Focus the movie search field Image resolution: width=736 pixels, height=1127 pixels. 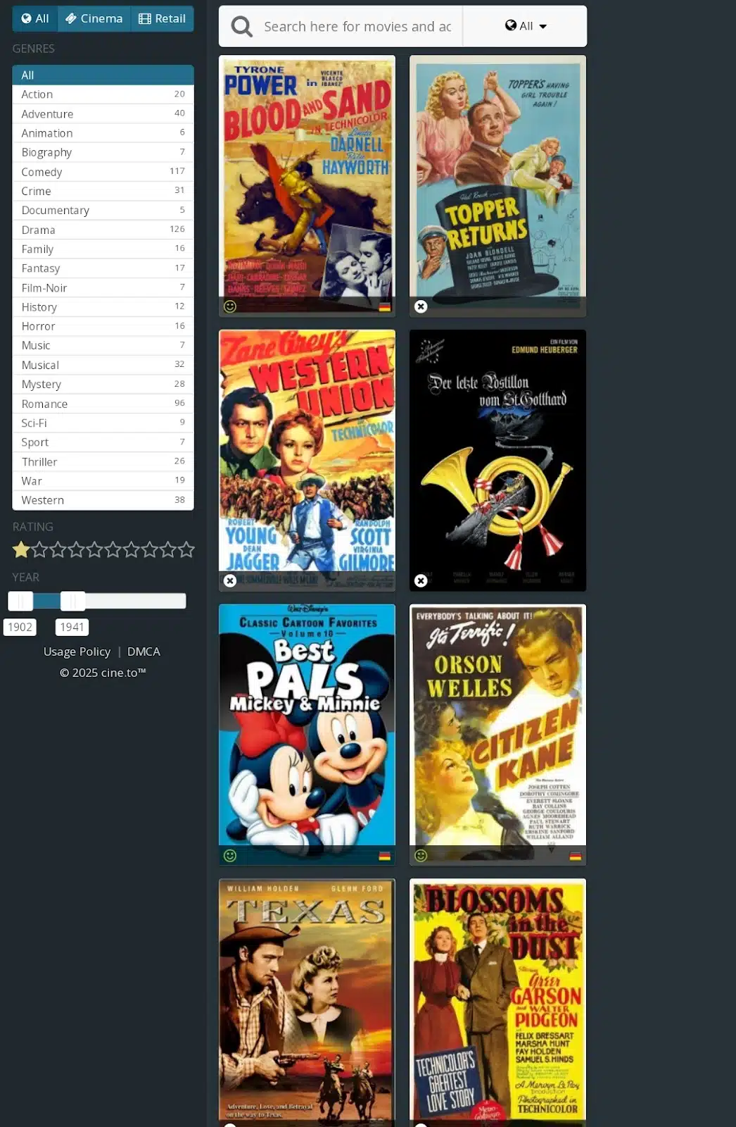[x=357, y=26]
